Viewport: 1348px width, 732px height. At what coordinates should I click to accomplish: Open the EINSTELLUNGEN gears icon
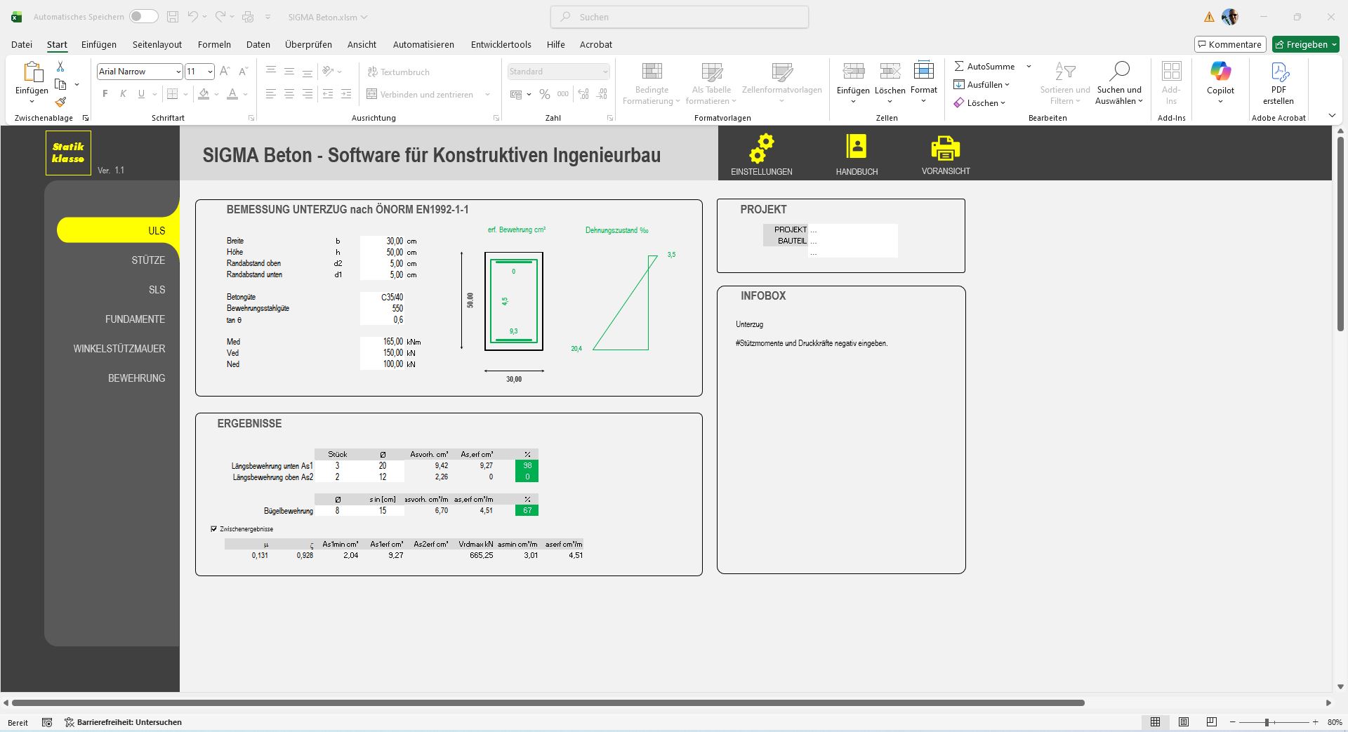[761, 149]
